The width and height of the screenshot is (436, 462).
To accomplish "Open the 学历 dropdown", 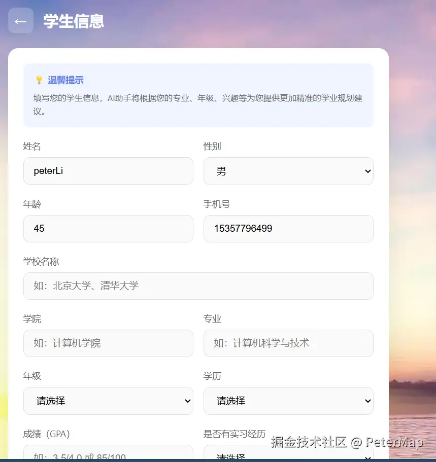I will [x=288, y=401].
